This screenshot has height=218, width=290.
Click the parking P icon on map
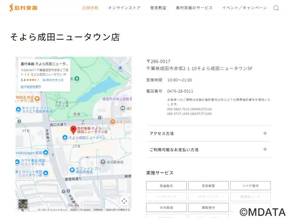pyautogui.click(x=120, y=68)
